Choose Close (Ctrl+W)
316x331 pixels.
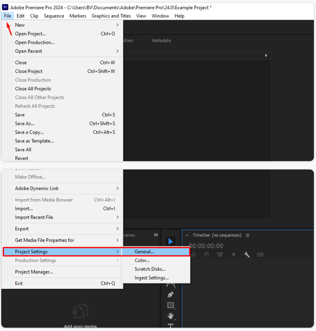[x=62, y=62]
